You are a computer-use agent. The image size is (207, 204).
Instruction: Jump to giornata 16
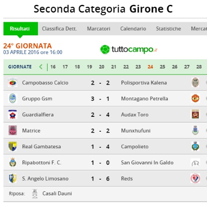tap(53, 67)
